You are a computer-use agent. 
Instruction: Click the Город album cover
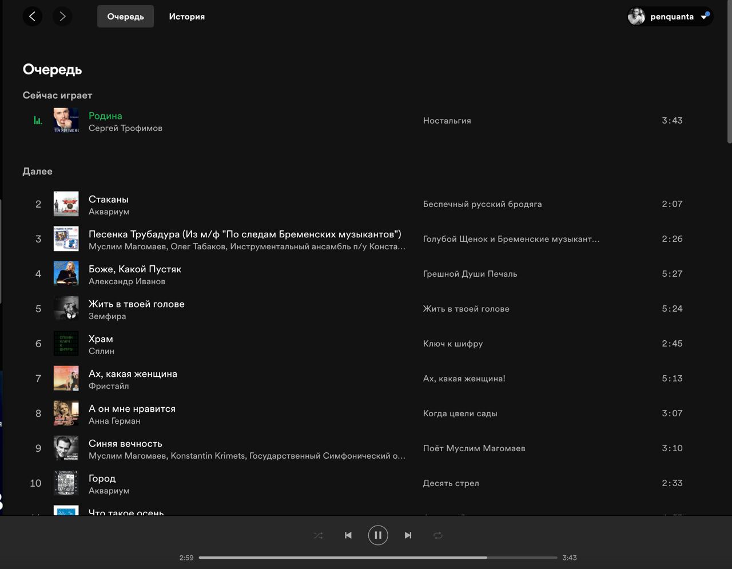pos(66,483)
